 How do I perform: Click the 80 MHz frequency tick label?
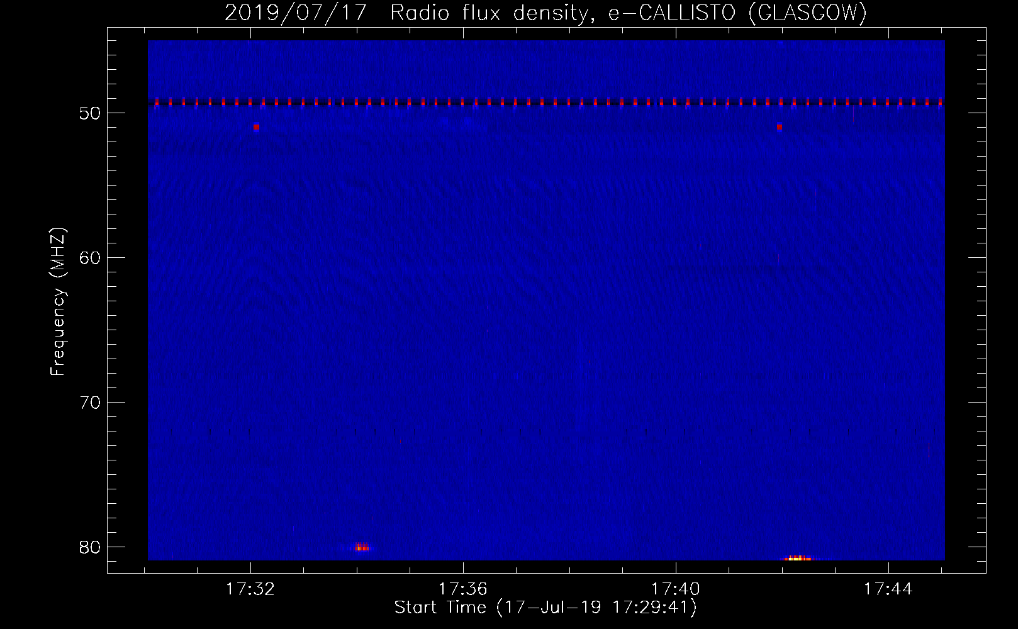click(x=90, y=547)
